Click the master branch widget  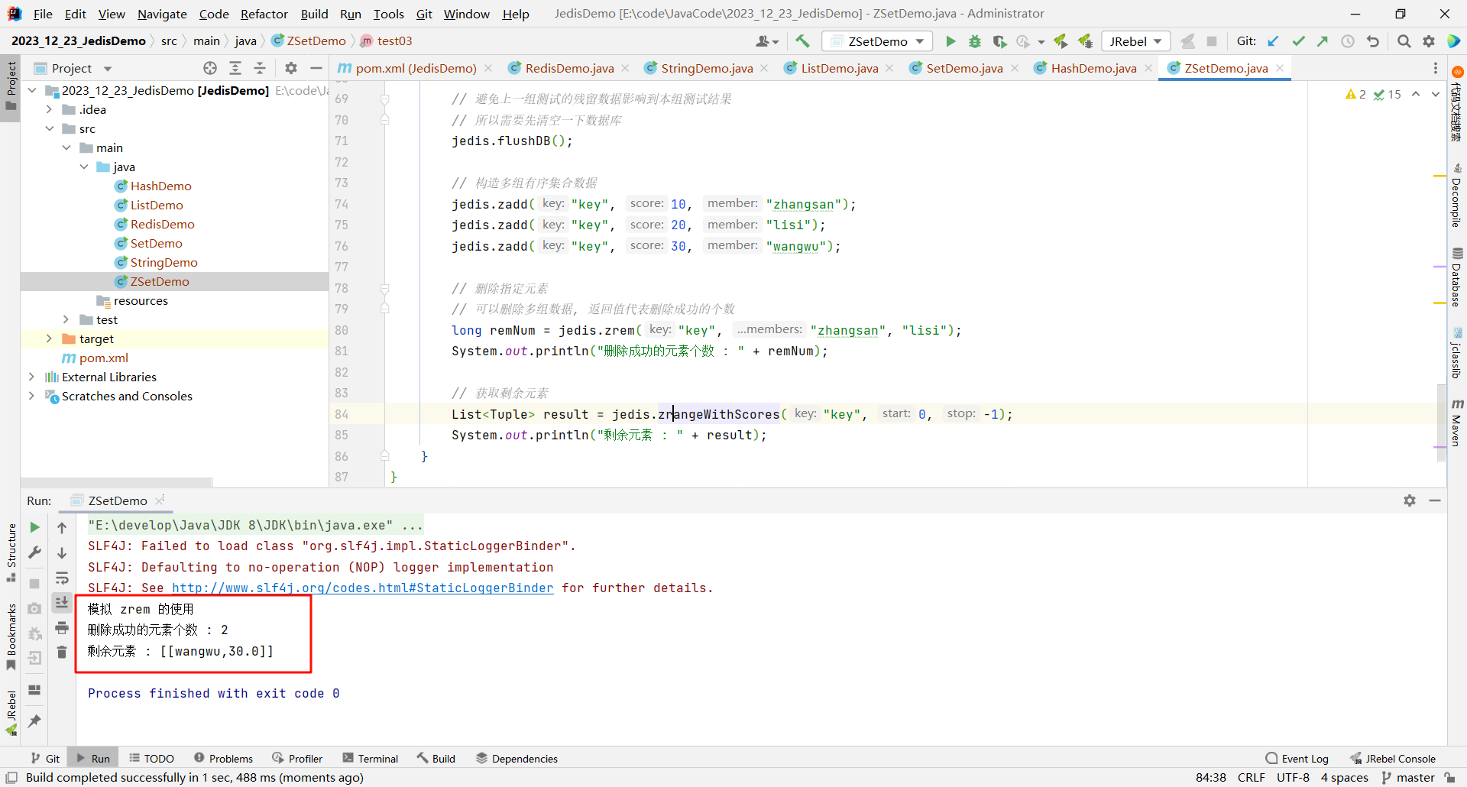point(1408,777)
